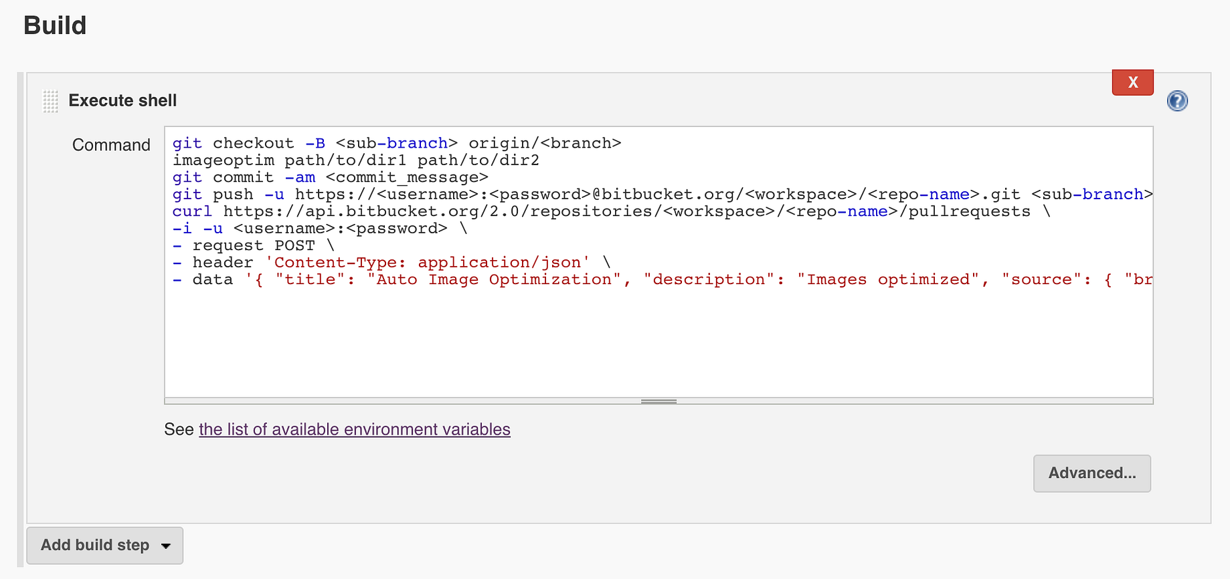Image resolution: width=1230 pixels, height=579 pixels.
Task: Delete the Execute shell build step
Action: click(x=1132, y=82)
